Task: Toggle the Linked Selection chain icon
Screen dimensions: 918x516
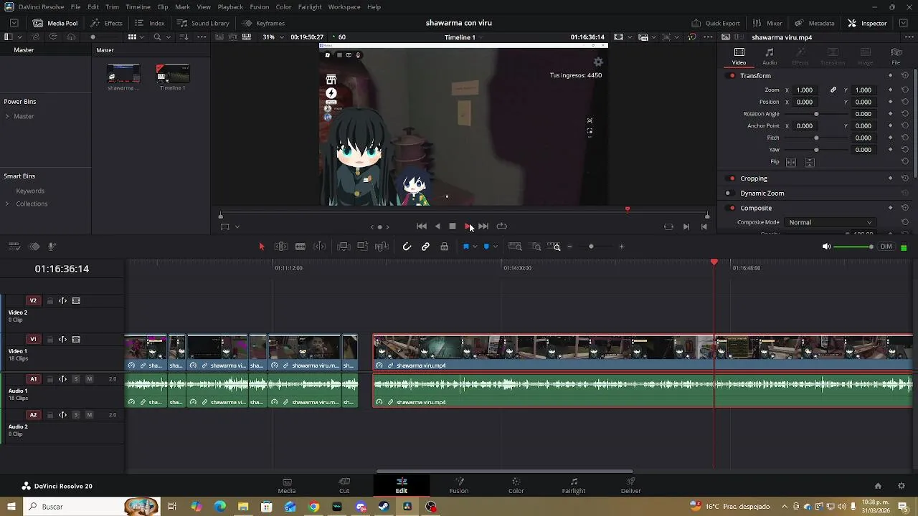Action: (425, 247)
